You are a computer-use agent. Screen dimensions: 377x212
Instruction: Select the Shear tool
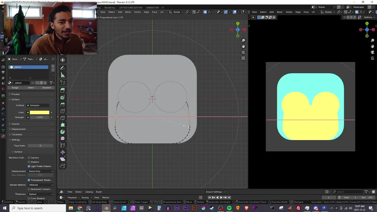(x=63, y=159)
